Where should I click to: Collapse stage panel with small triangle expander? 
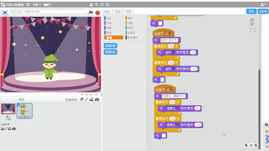tap(101, 94)
